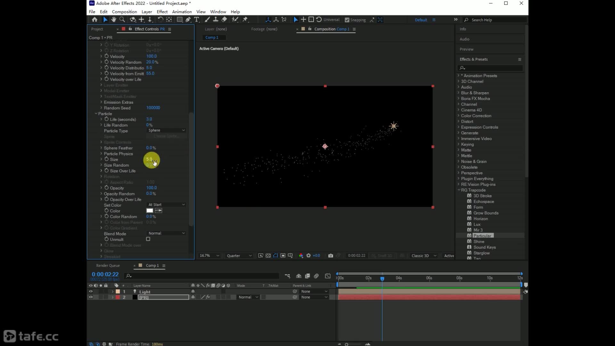The width and height of the screenshot is (615, 346).
Task: Open the Preview panel
Action: [466, 49]
